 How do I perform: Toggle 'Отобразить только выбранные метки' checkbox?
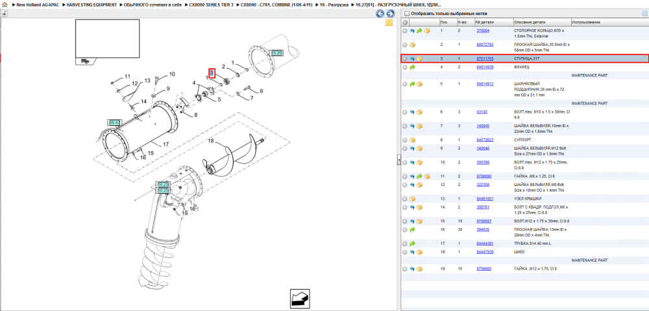coord(406,14)
